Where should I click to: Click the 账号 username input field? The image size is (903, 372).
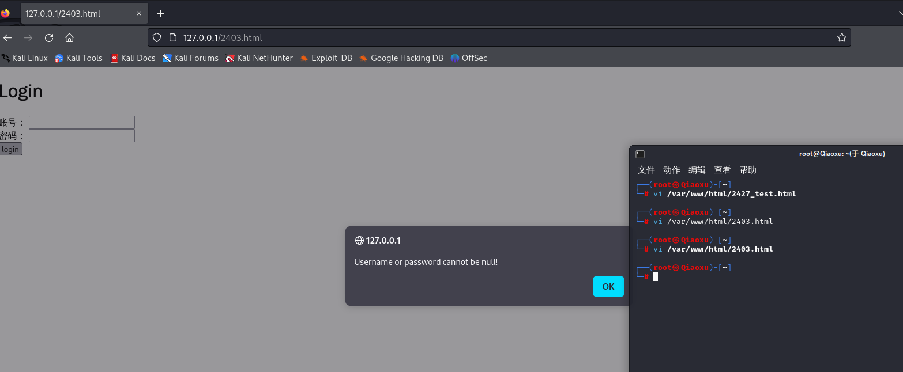[x=82, y=122]
